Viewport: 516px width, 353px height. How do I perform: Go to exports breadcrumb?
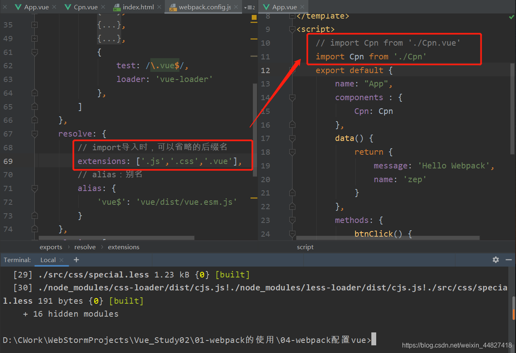51,247
